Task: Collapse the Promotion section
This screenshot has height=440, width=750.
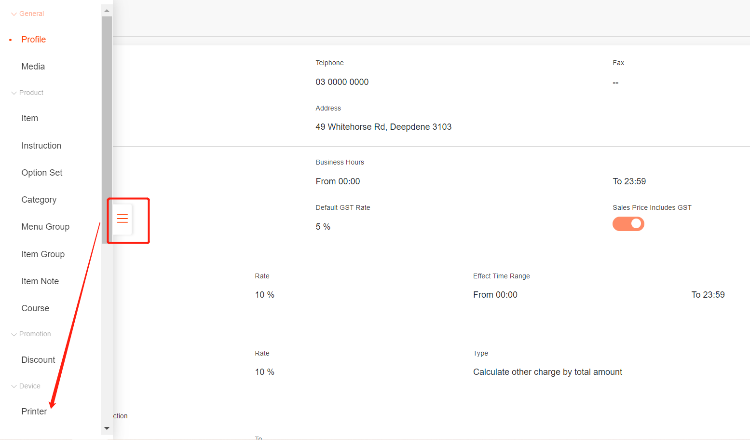Action: click(x=31, y=334)
